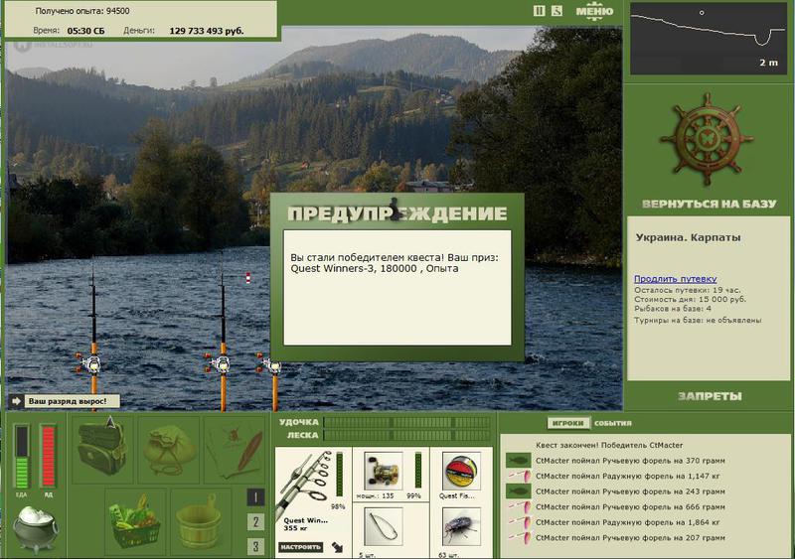Switch to tackle slot 2
The height and width of the screenshot is (559, 795).
click(255, 522)
